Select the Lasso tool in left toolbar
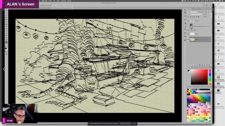Viewport: 225px width, 126px height. [x=6, y=15]
